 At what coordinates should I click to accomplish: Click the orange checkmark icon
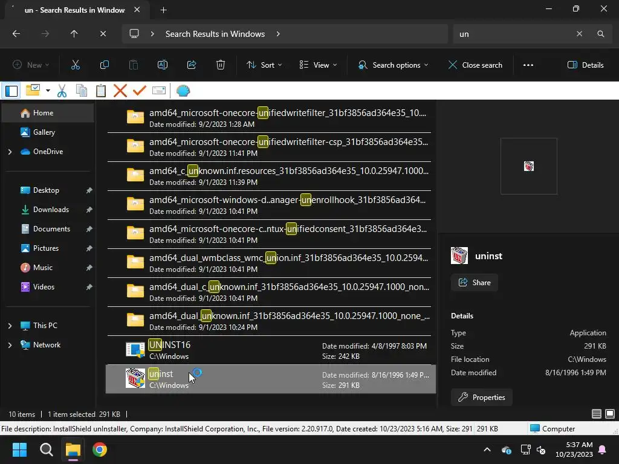[x=140, y=91]
